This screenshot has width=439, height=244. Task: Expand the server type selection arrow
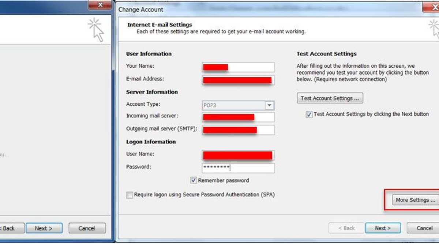pyautogui.click(x=270, y=105)
